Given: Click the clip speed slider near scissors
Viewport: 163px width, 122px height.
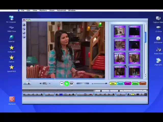Looking at the screenshot, I should tap(45, 83).
